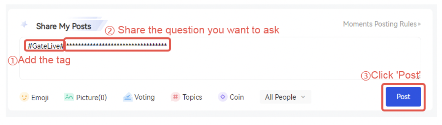Click the blue Voting ballot icon

pyautogui.click(x=127, y=97)
